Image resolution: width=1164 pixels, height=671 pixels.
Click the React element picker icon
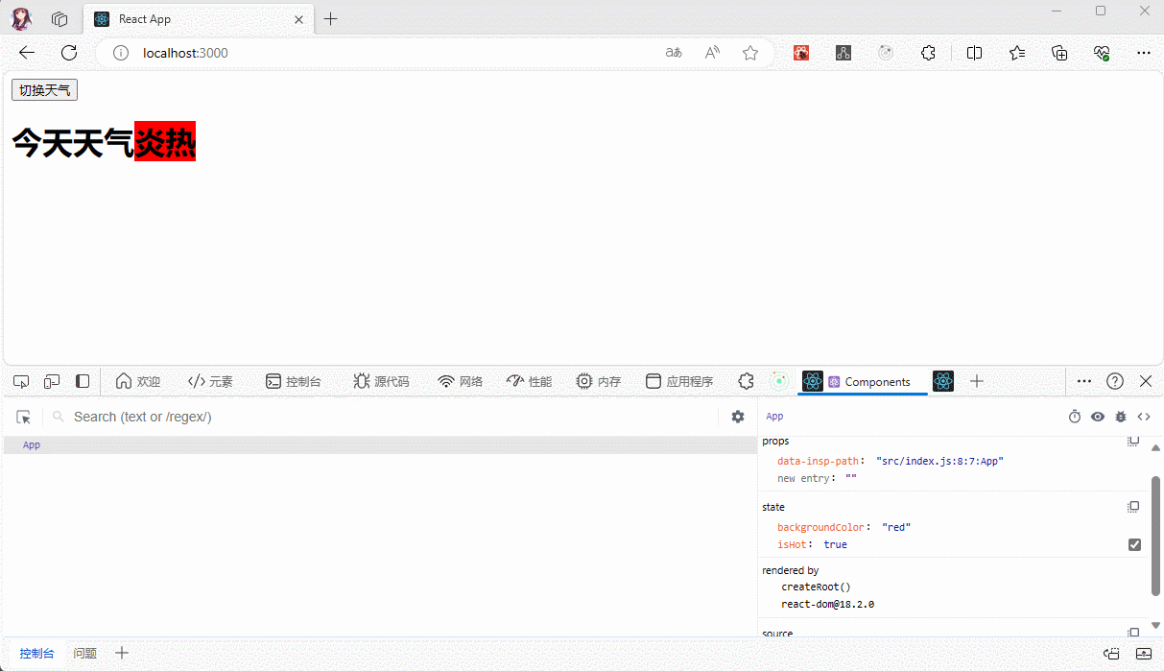(x=24, y=417)
